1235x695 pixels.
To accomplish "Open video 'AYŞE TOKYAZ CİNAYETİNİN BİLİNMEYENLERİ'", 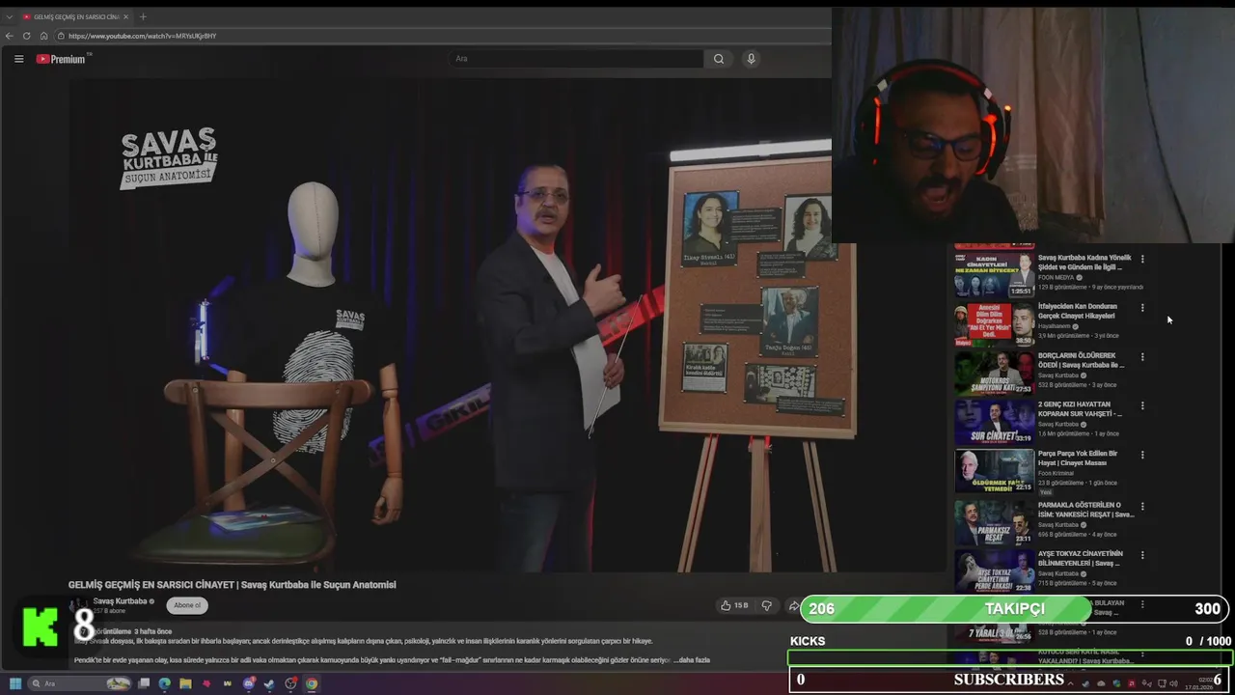I will click(x=1081, y=558).
